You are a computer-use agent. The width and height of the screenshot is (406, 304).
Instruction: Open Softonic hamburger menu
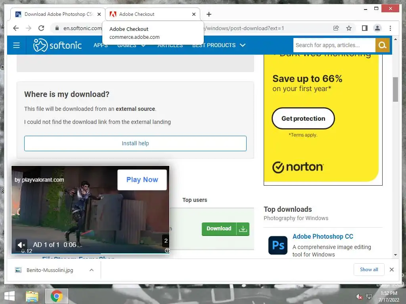coord(17,45)
